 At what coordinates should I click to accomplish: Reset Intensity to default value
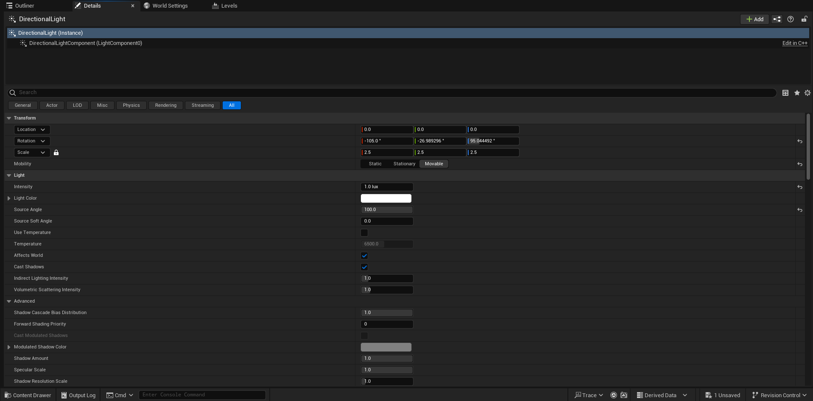[800, 187]
